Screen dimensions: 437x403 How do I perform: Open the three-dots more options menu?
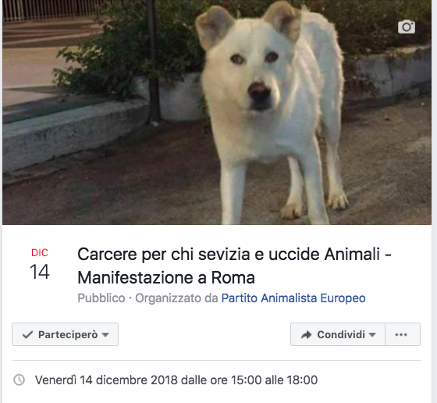click(x=403, y=334)
